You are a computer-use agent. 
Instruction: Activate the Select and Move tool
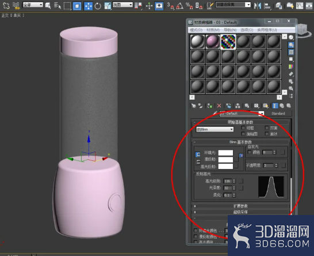[88, 6]
